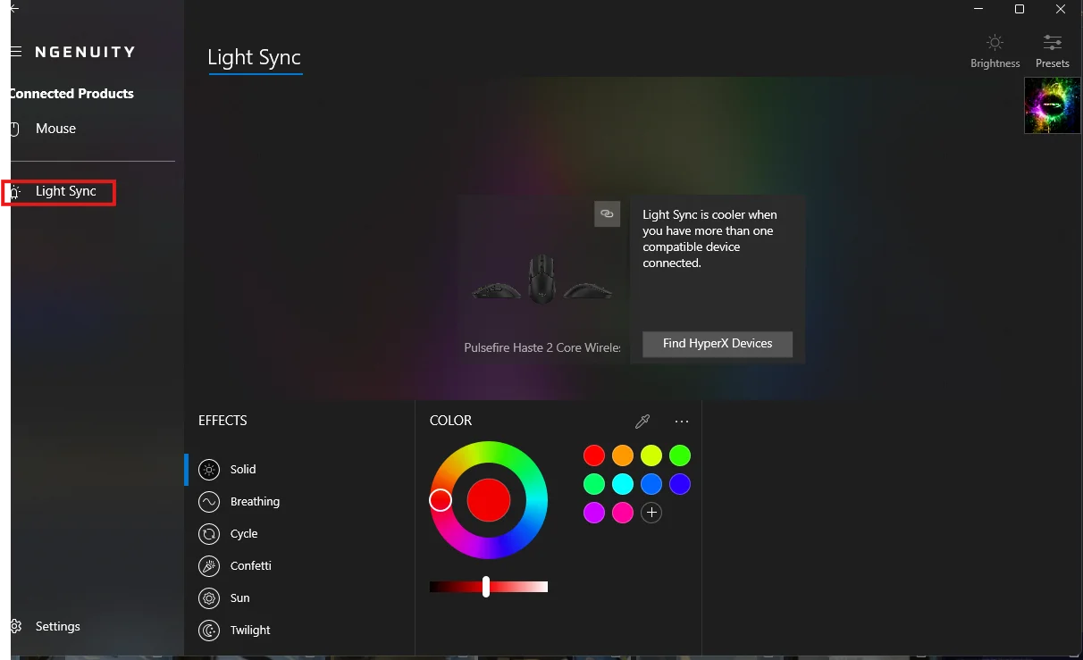This screenshot has height=660, width=1083.
Task: Click the Sun effect icon
Action: point(209,598)
